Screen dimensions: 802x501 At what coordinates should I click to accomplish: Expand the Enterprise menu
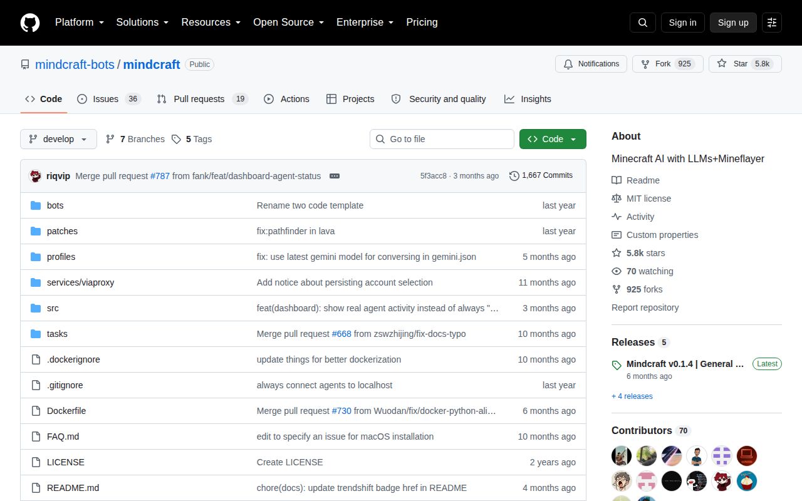click(x=365, y=23)
